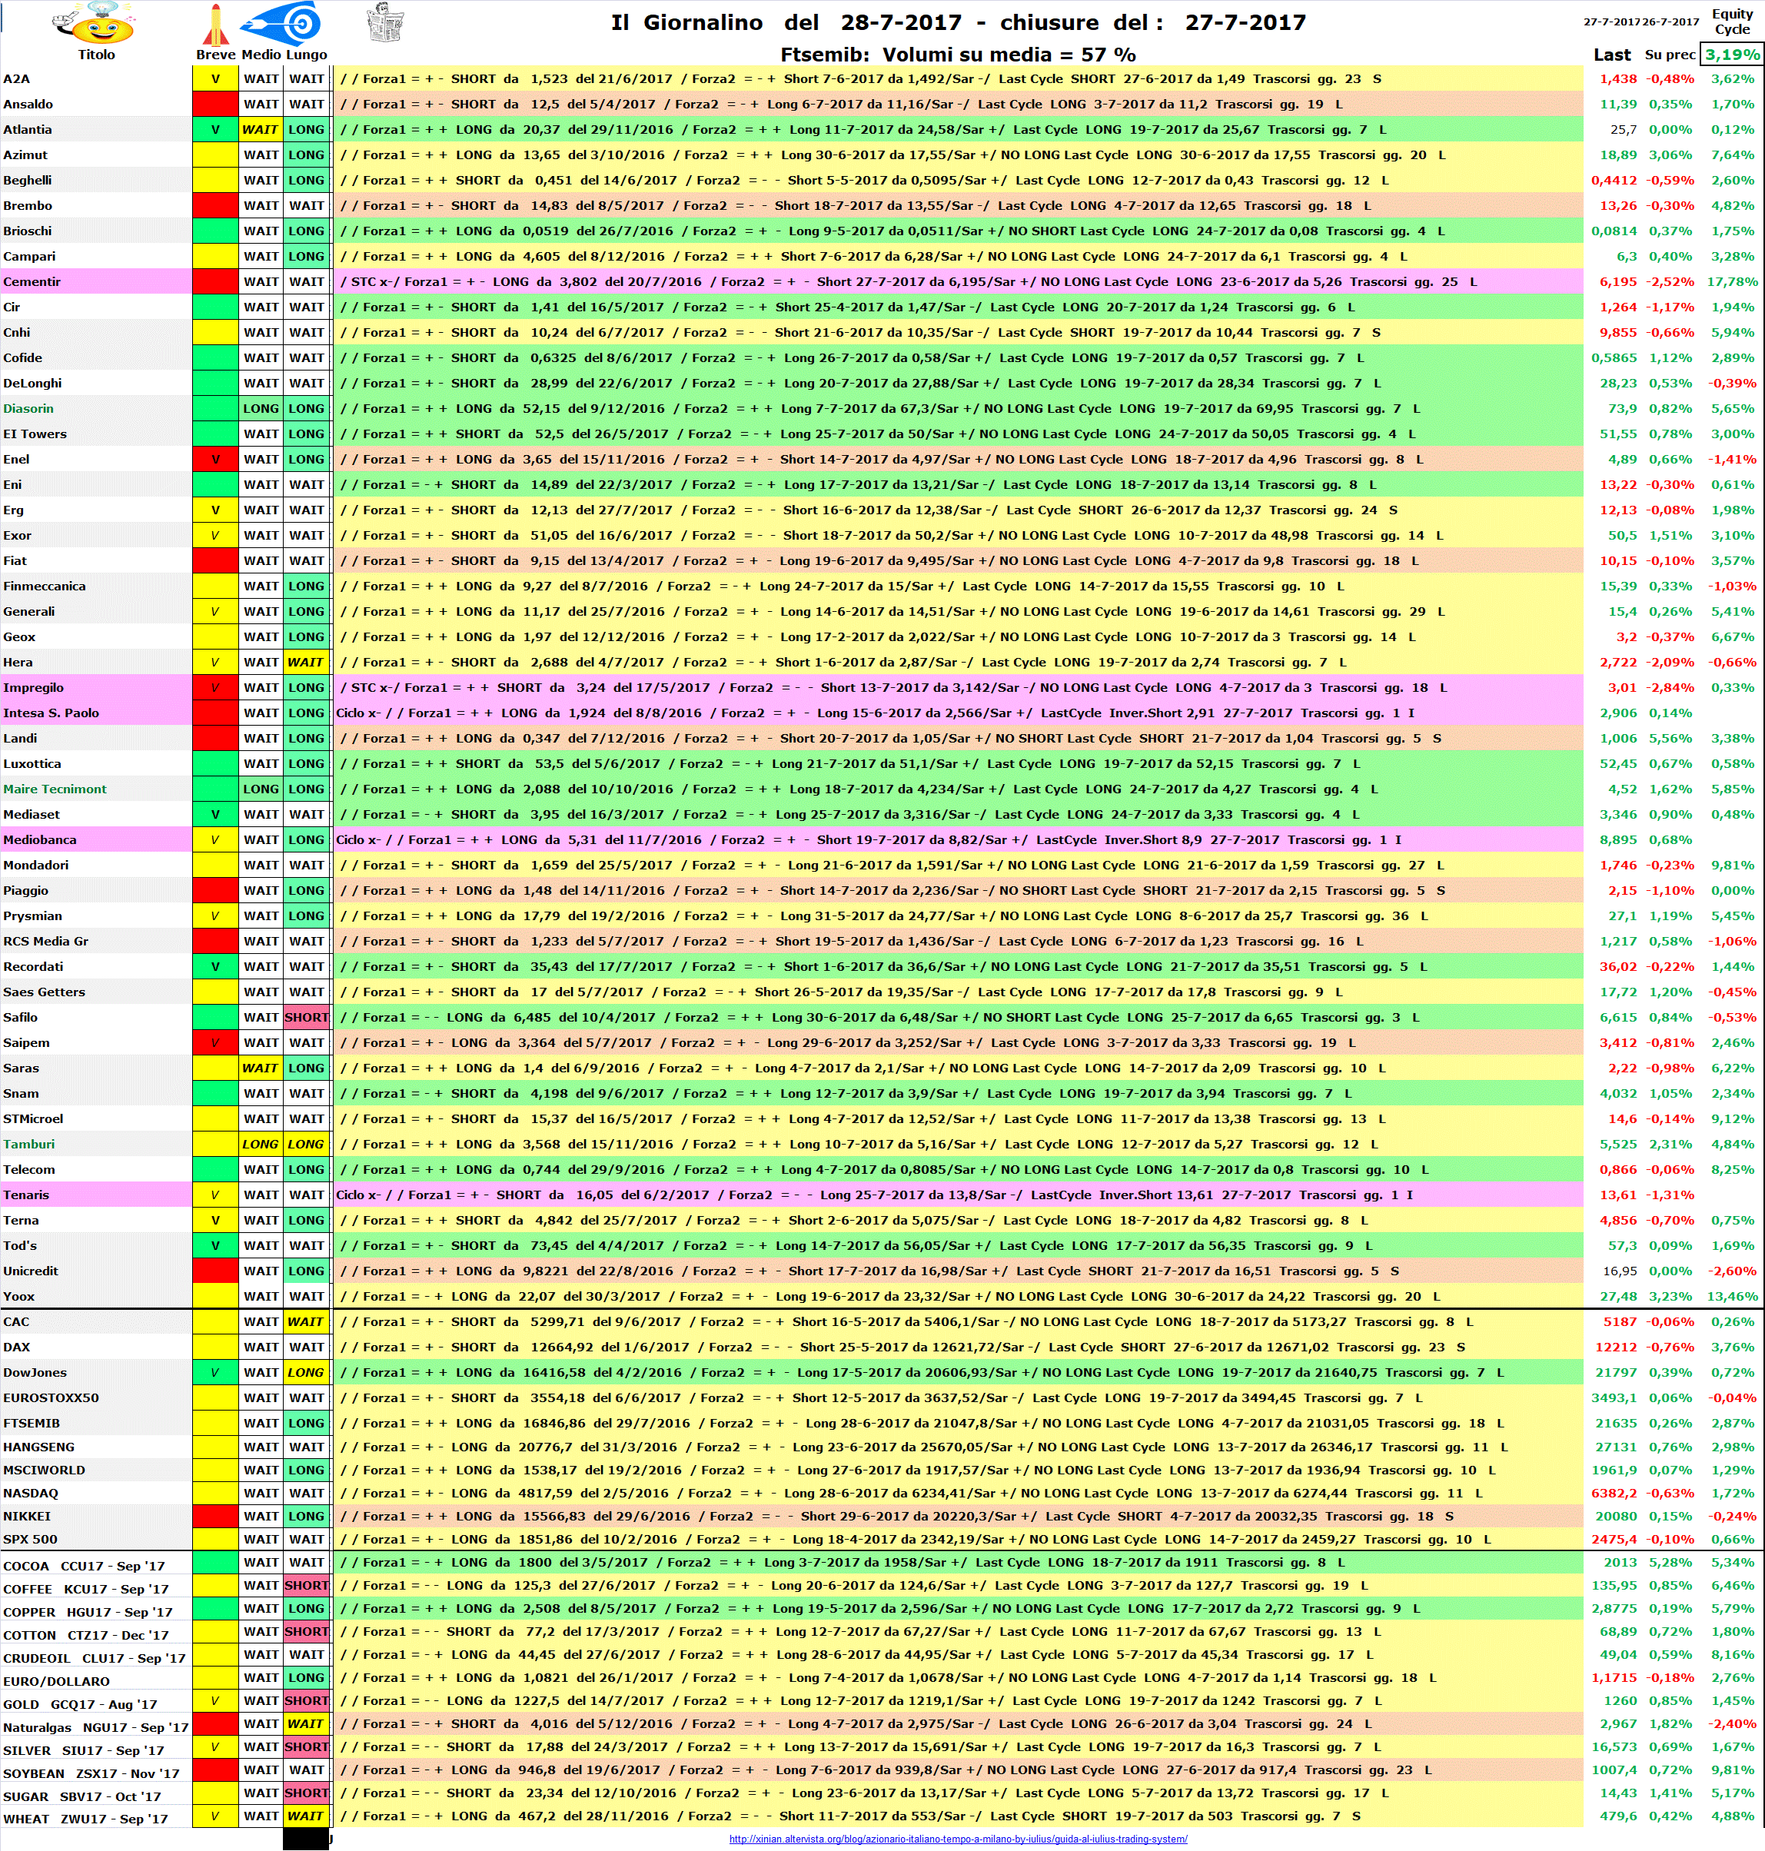Click the SHORT Lungo cell for GOLD
The image size is (1765, 1851).
click(x=307, y=1700)
